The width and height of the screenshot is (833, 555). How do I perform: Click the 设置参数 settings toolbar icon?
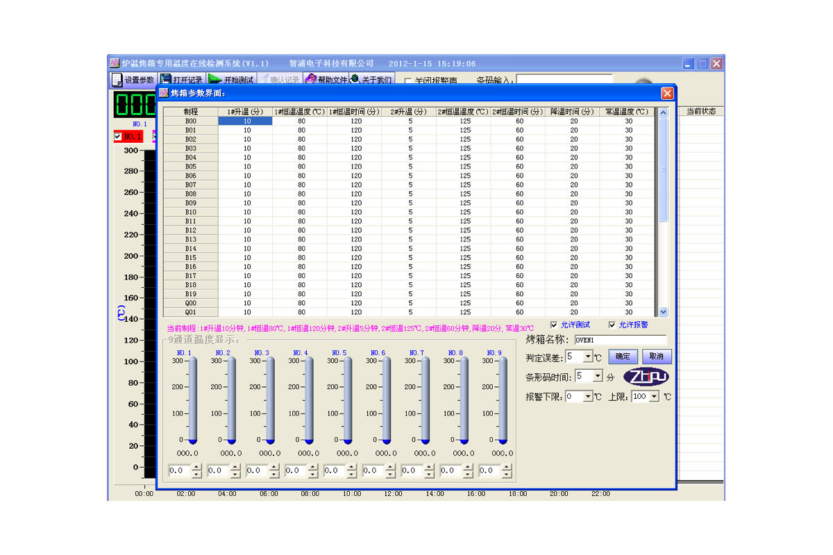click(x=117, y=80)
